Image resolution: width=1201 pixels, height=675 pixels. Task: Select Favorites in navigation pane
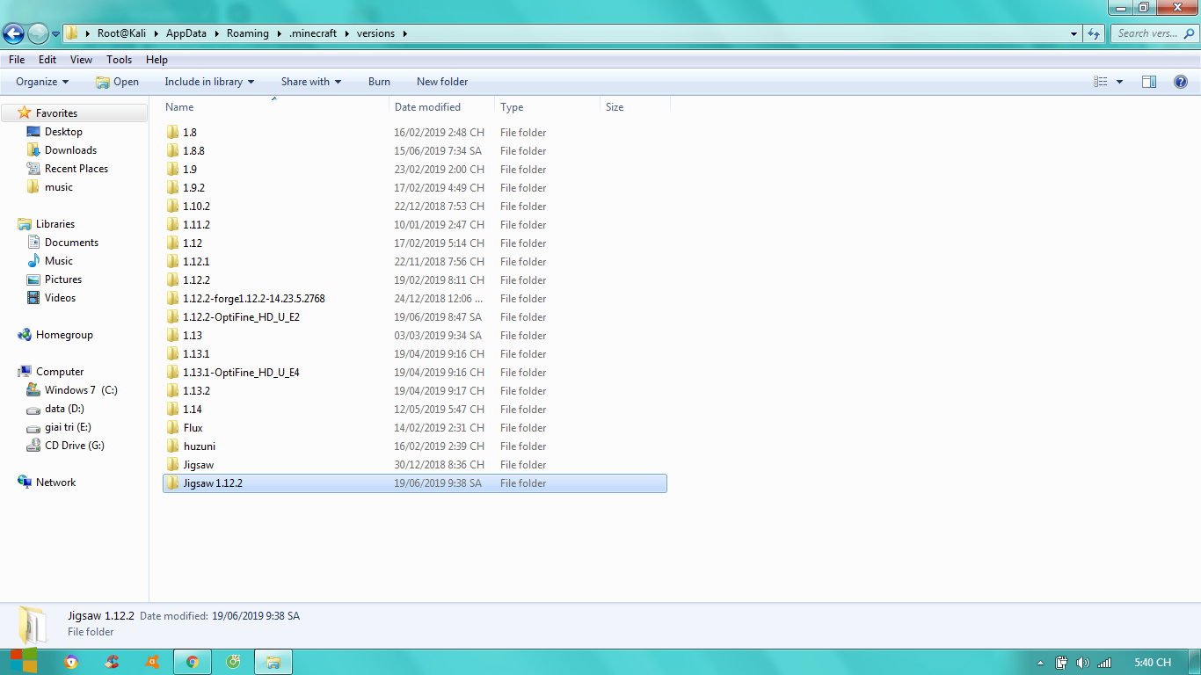pos(56,113)
